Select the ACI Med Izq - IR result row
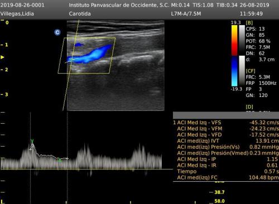Viewport: 279px width, 204px height. (226, 166)
